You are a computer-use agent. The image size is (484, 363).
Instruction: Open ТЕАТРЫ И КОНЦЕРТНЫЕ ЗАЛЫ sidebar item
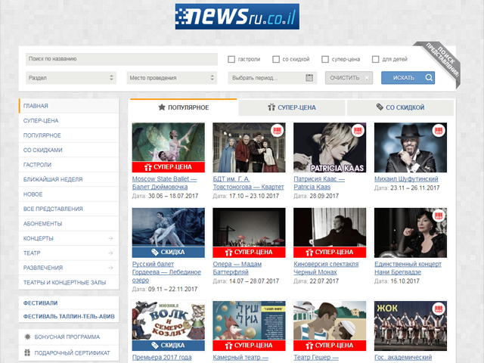69,282
